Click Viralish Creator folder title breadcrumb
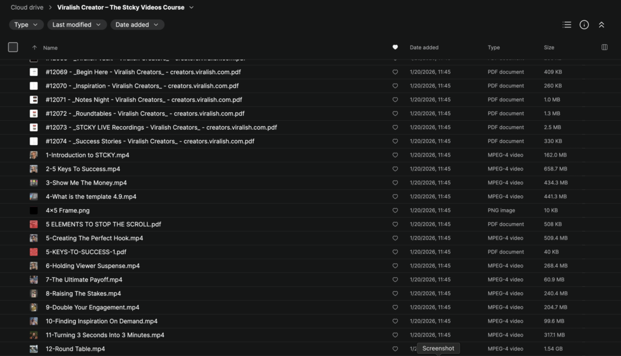Image resolution: width=621 pixels, height=356 pixels. click(121, 7)
